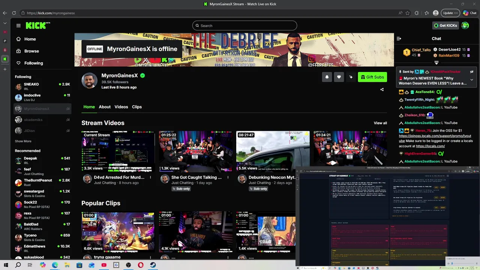
Task: Open Steam from taskbar
Action: pyautogui.click(x=153, y=265)
